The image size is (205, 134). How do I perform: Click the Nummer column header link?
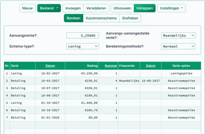pos(111,66)
